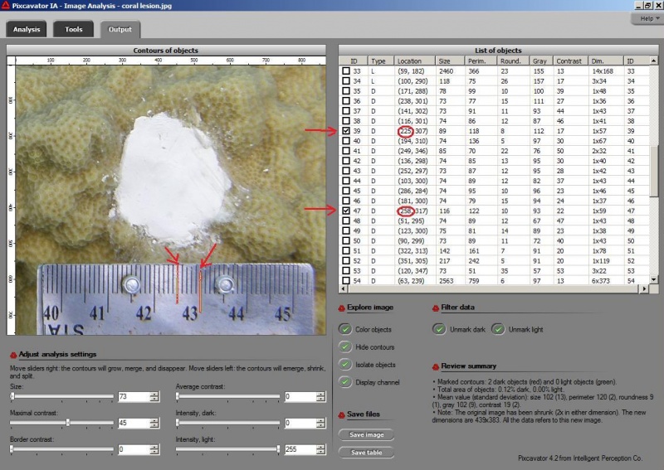This screenshot has width=664, height=470.
Task: Uncheck the object 39 checkbox
Action: [x=346, y=131]
